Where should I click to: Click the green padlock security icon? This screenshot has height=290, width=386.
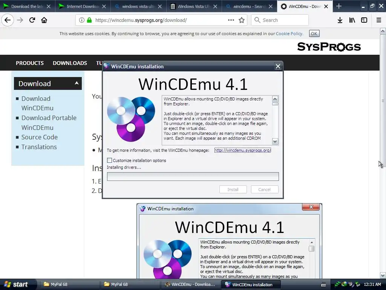(89, 20)
